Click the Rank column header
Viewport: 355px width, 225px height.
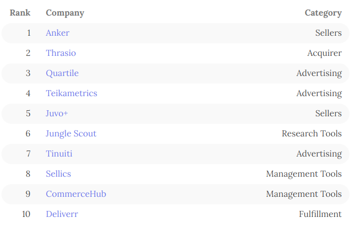[20, 13]
